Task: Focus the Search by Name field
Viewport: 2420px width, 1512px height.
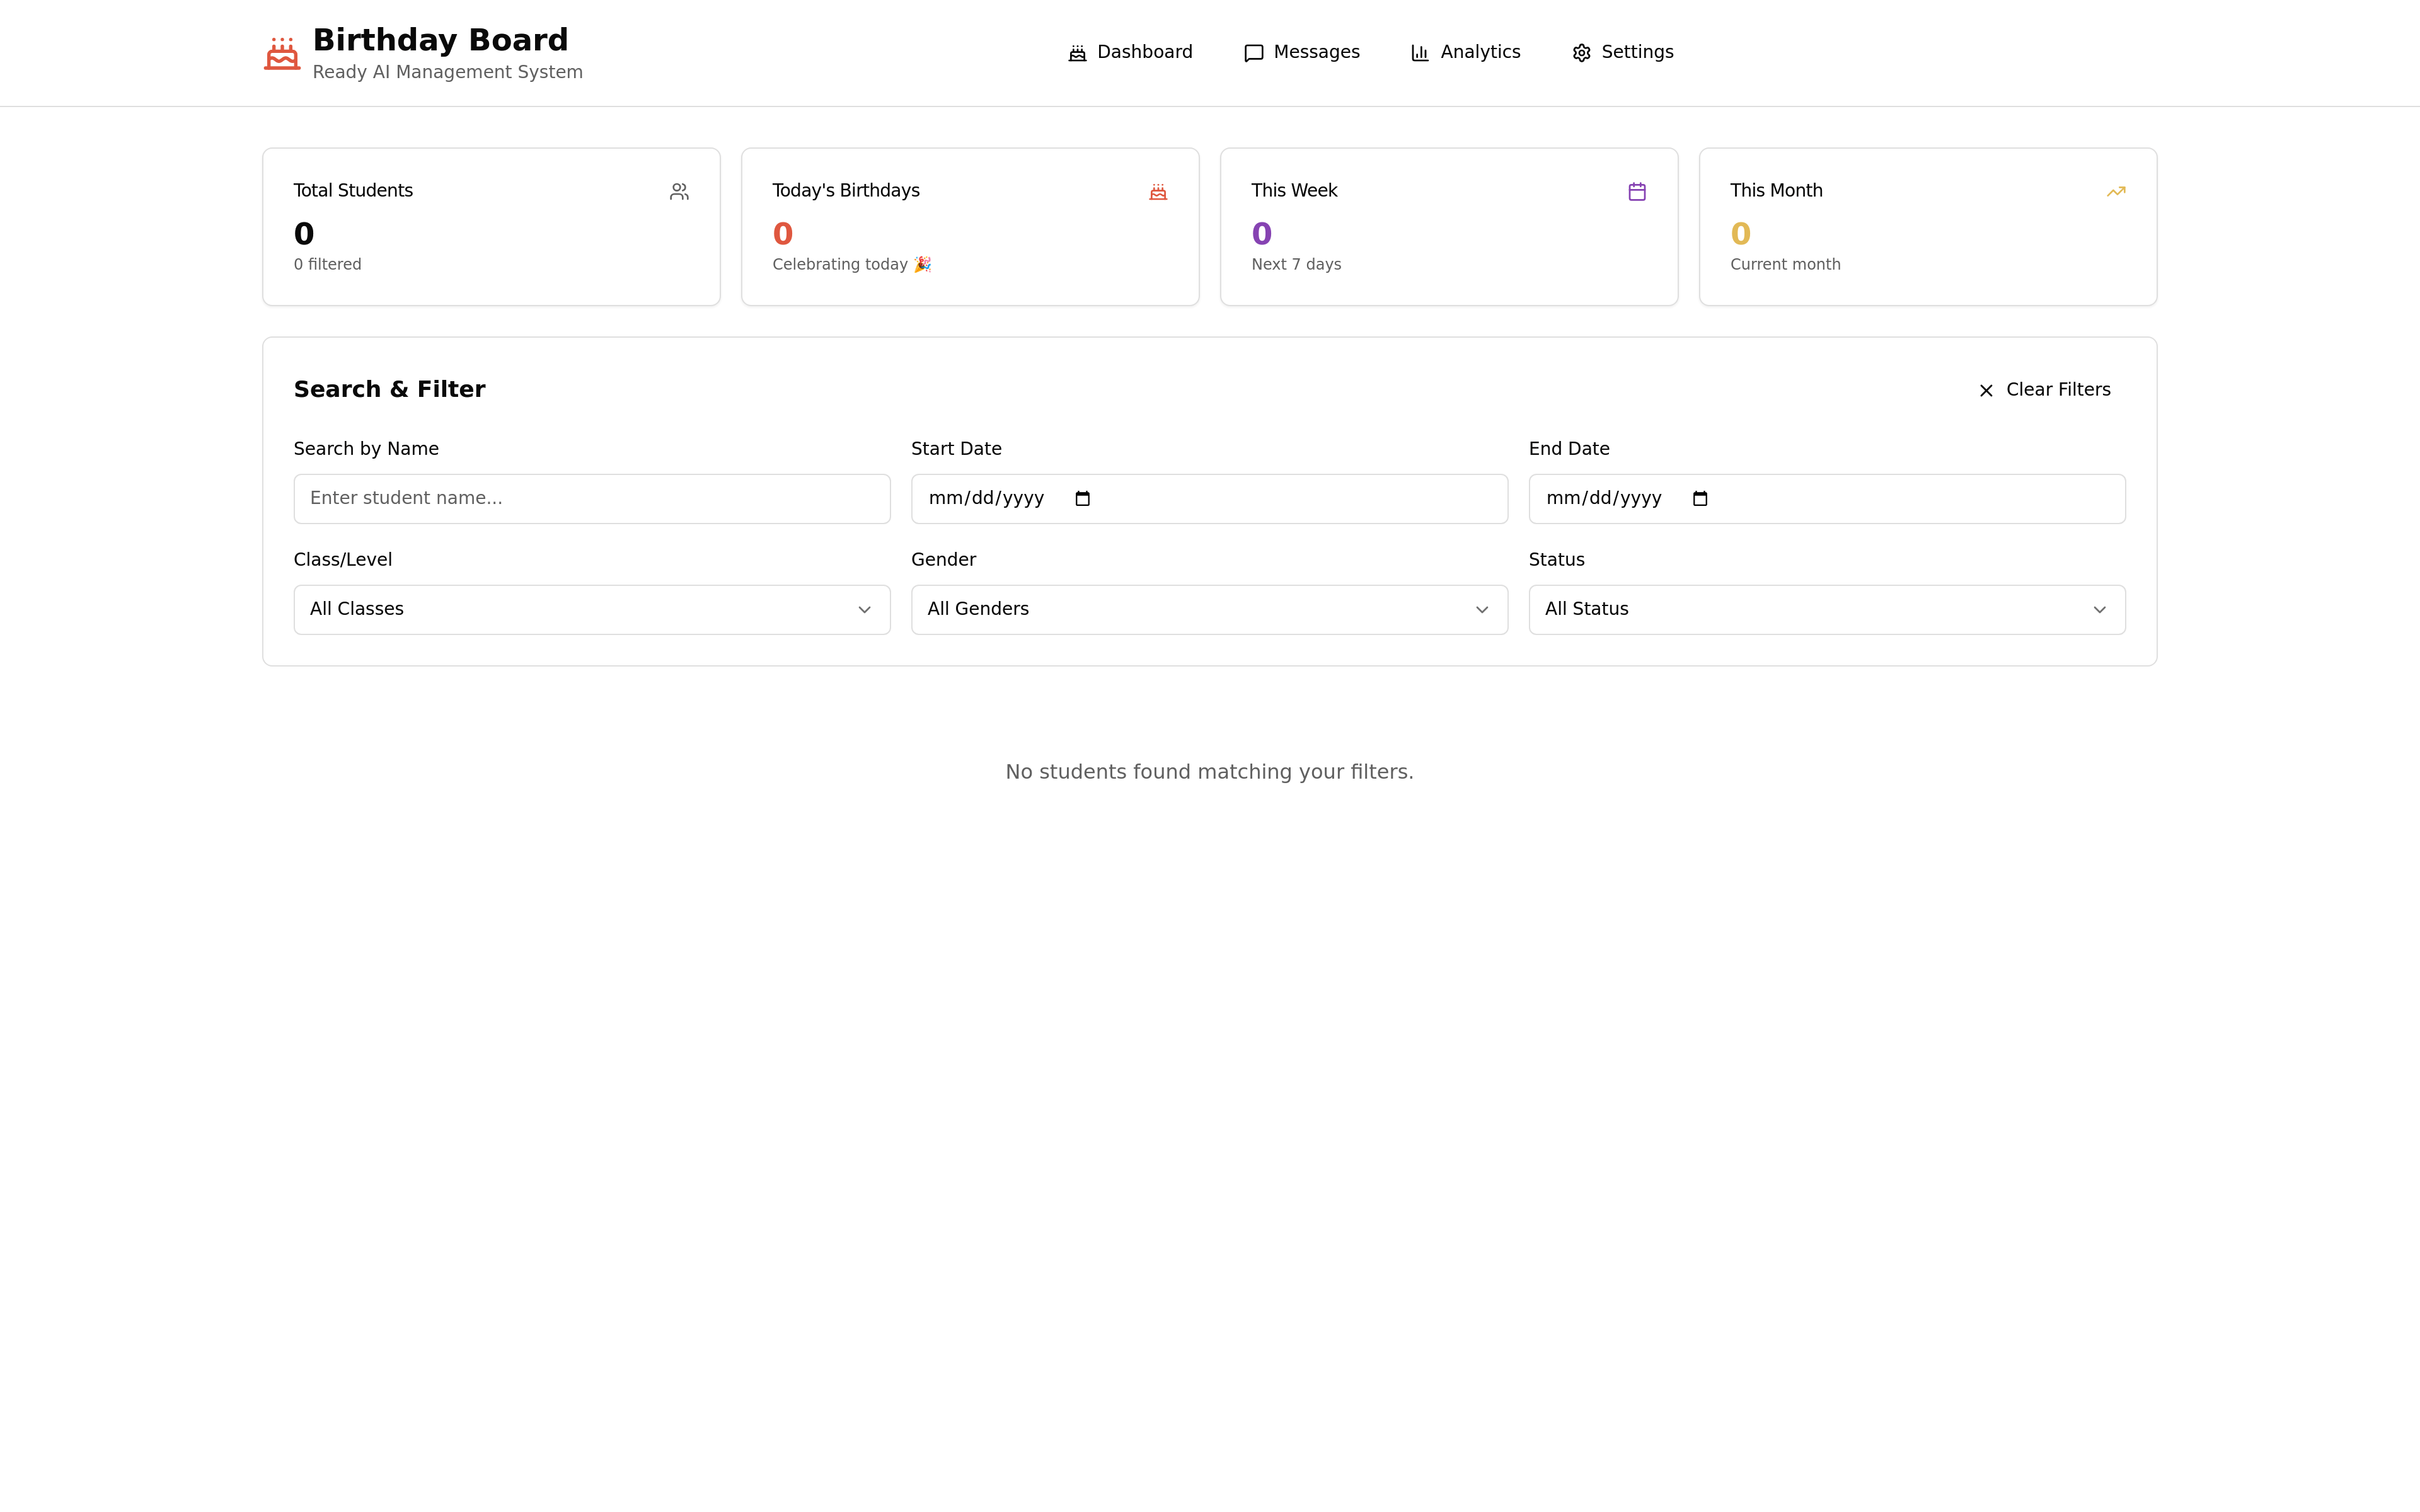Action: pos(591,499)
